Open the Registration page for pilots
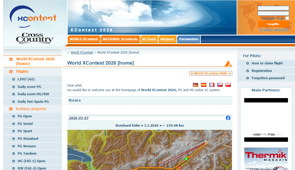Screen dimensions: 295x170 (x=266, y=71)
